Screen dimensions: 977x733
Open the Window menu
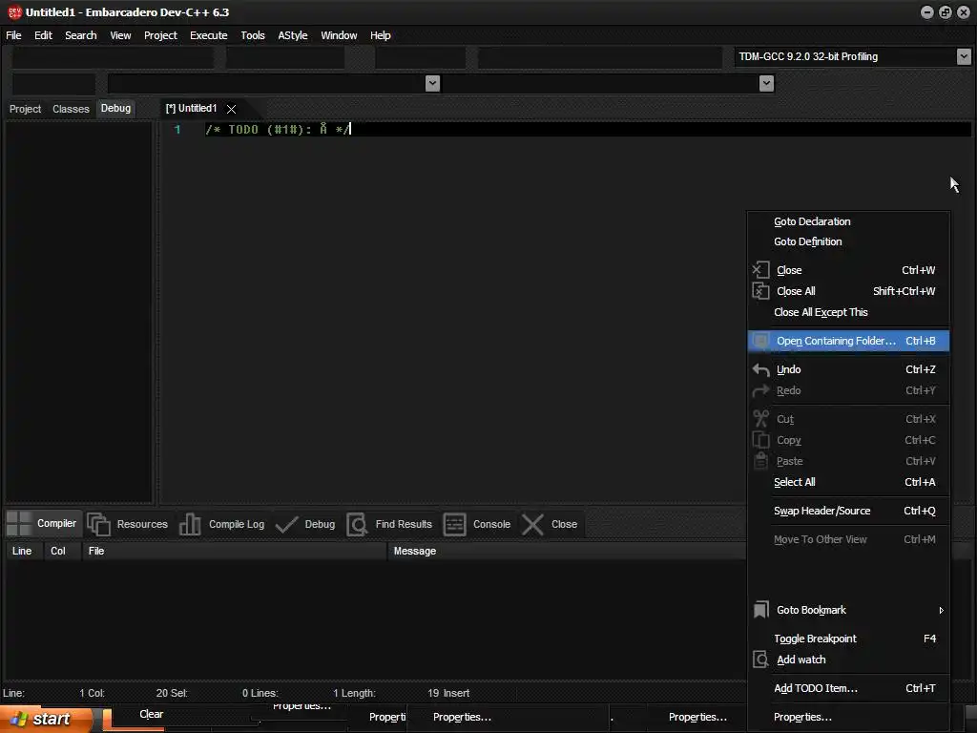tap(339, 35)
